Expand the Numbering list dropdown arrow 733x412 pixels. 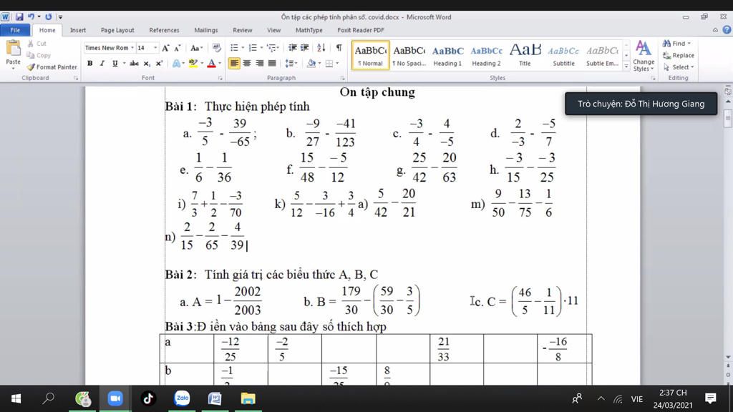coord(261,48)
